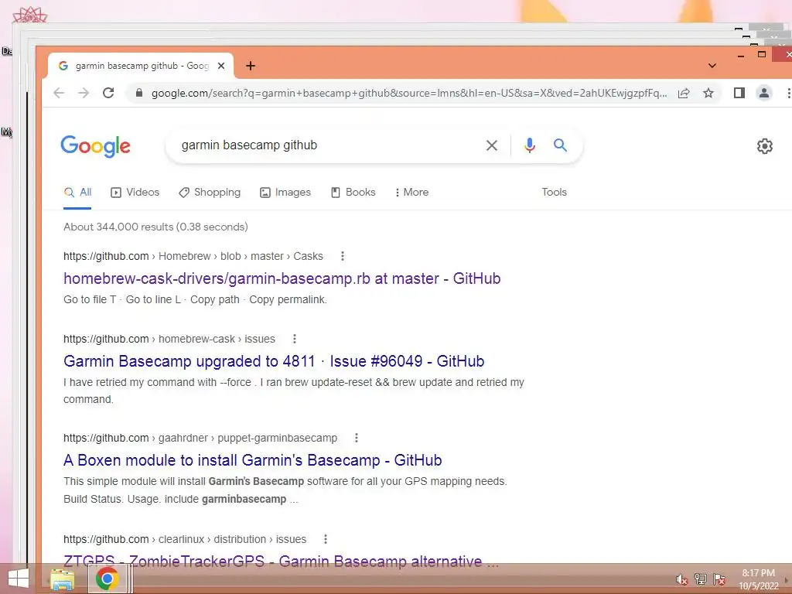Click the magnifier search button
This screenshot has height=594, width=792.
point(560,145)
